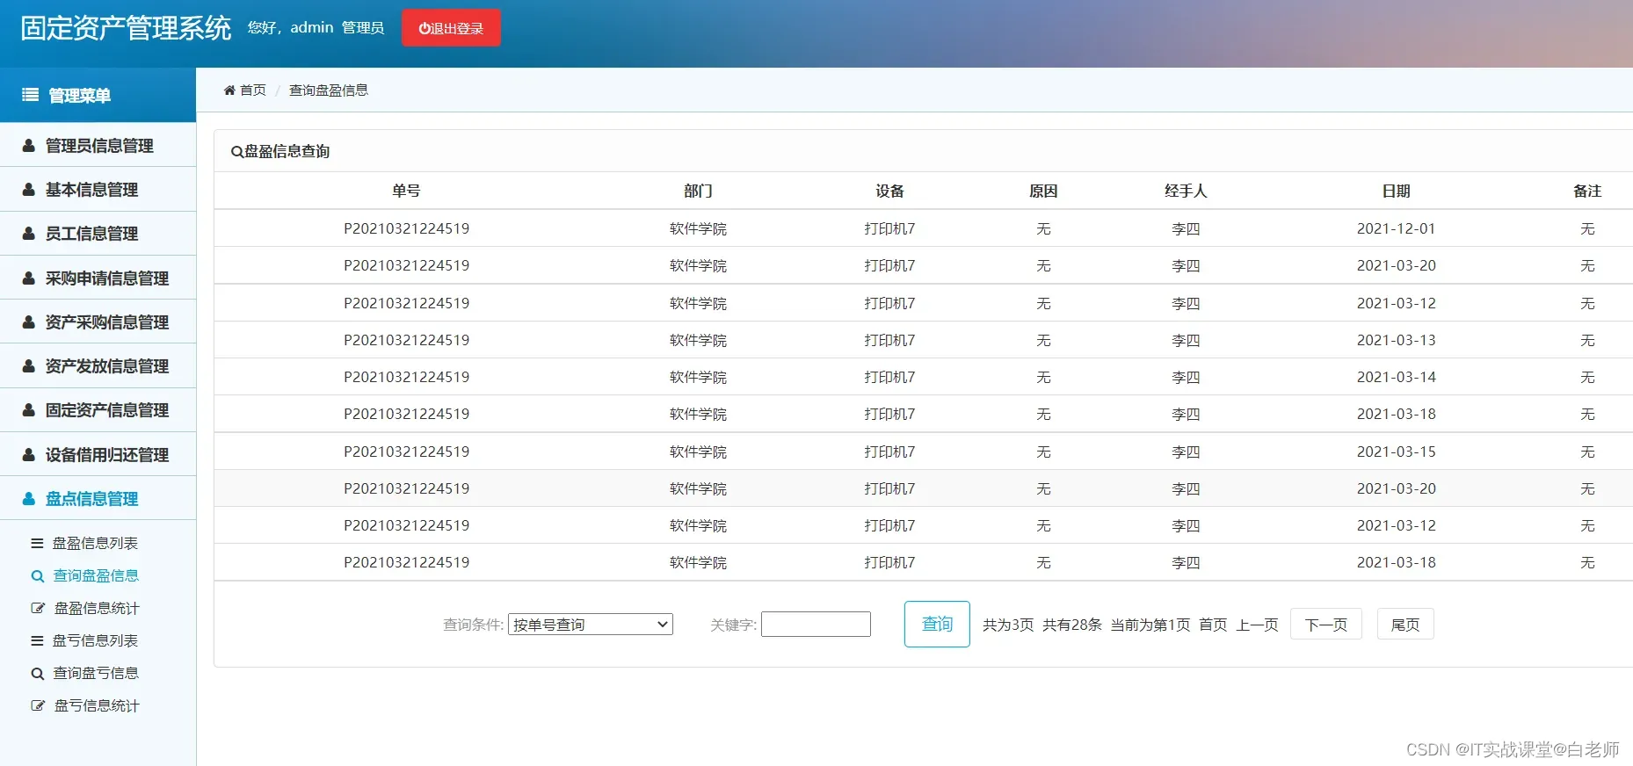
Task: Open 盘亏信息列表 submenu item
Action: [95, 641]
